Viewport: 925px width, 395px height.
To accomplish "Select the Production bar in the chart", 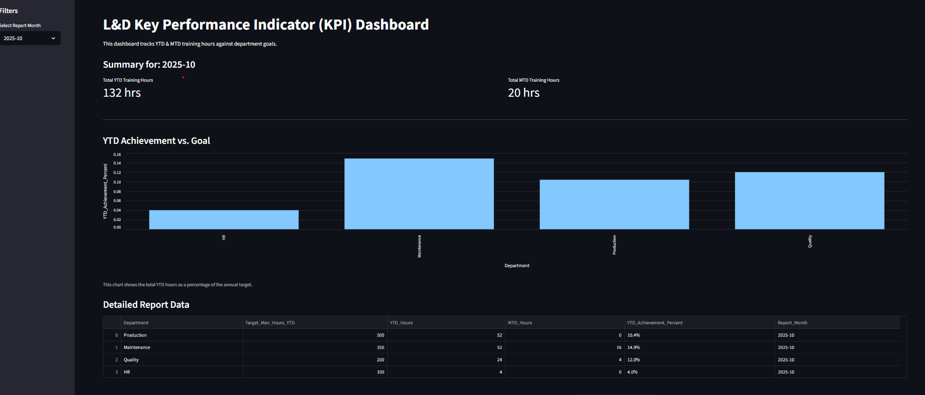I will pyautogui.click(x=614, y=205).
